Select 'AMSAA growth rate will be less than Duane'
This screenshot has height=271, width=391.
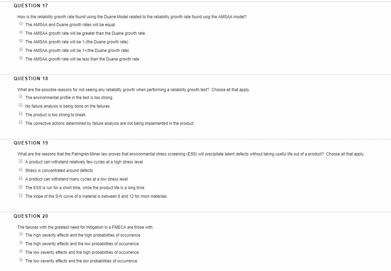click(x=21, y=58)
